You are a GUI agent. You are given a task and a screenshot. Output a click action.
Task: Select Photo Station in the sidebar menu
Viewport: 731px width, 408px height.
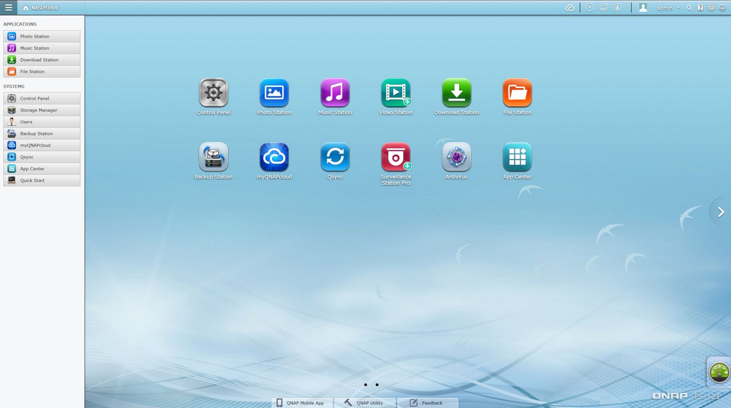point(42,37)
